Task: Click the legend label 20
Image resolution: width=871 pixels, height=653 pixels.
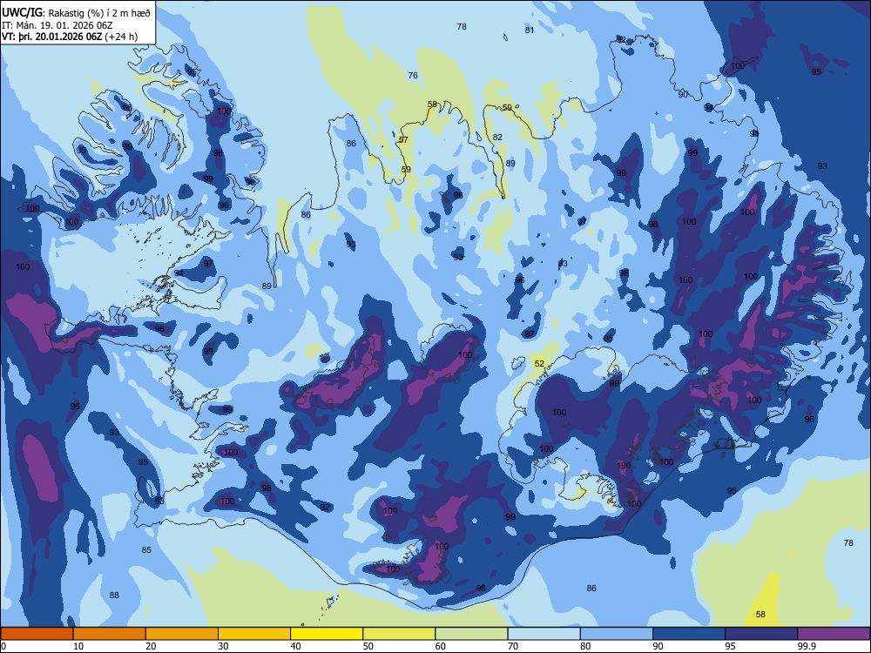Action: (151, 646)
